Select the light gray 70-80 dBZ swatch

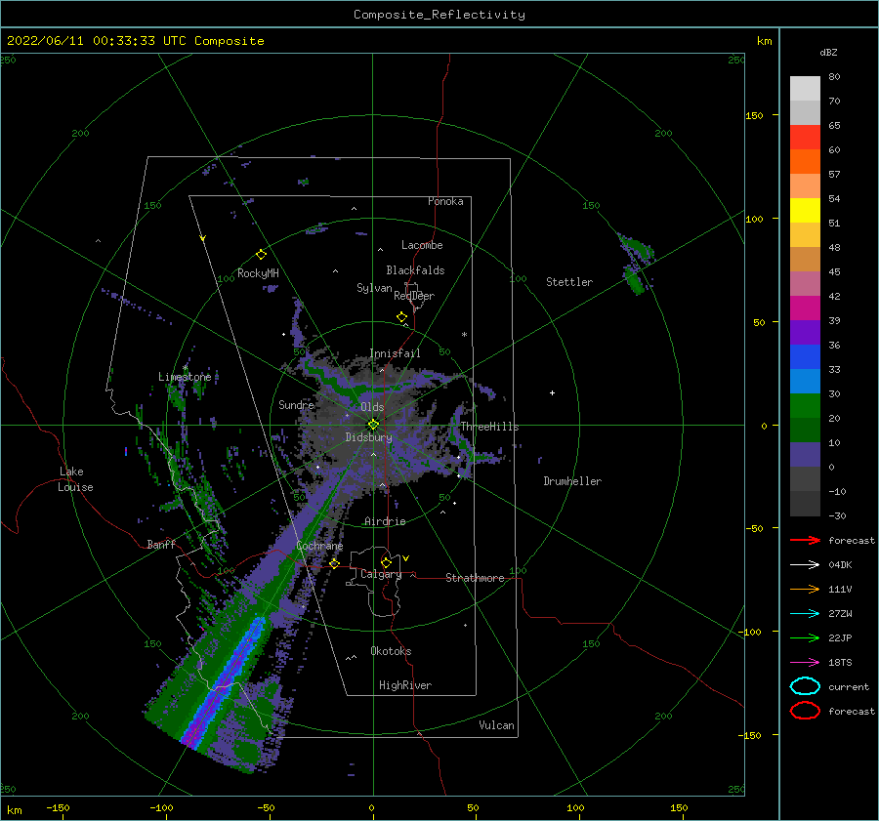(x=805, y=89)
